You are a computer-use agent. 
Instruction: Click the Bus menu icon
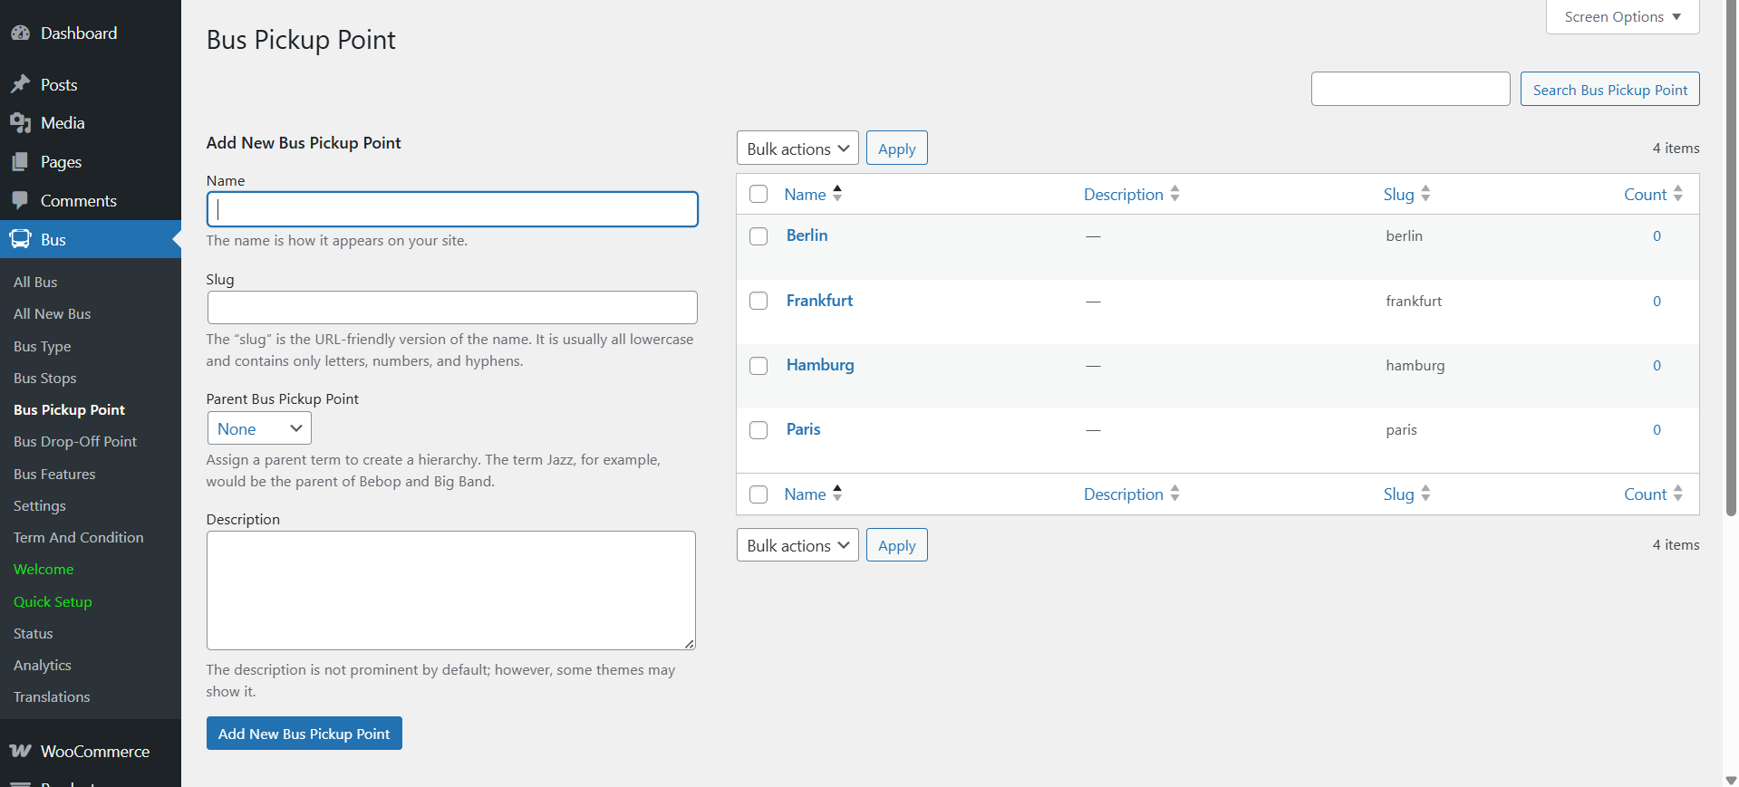coord(20,239)
